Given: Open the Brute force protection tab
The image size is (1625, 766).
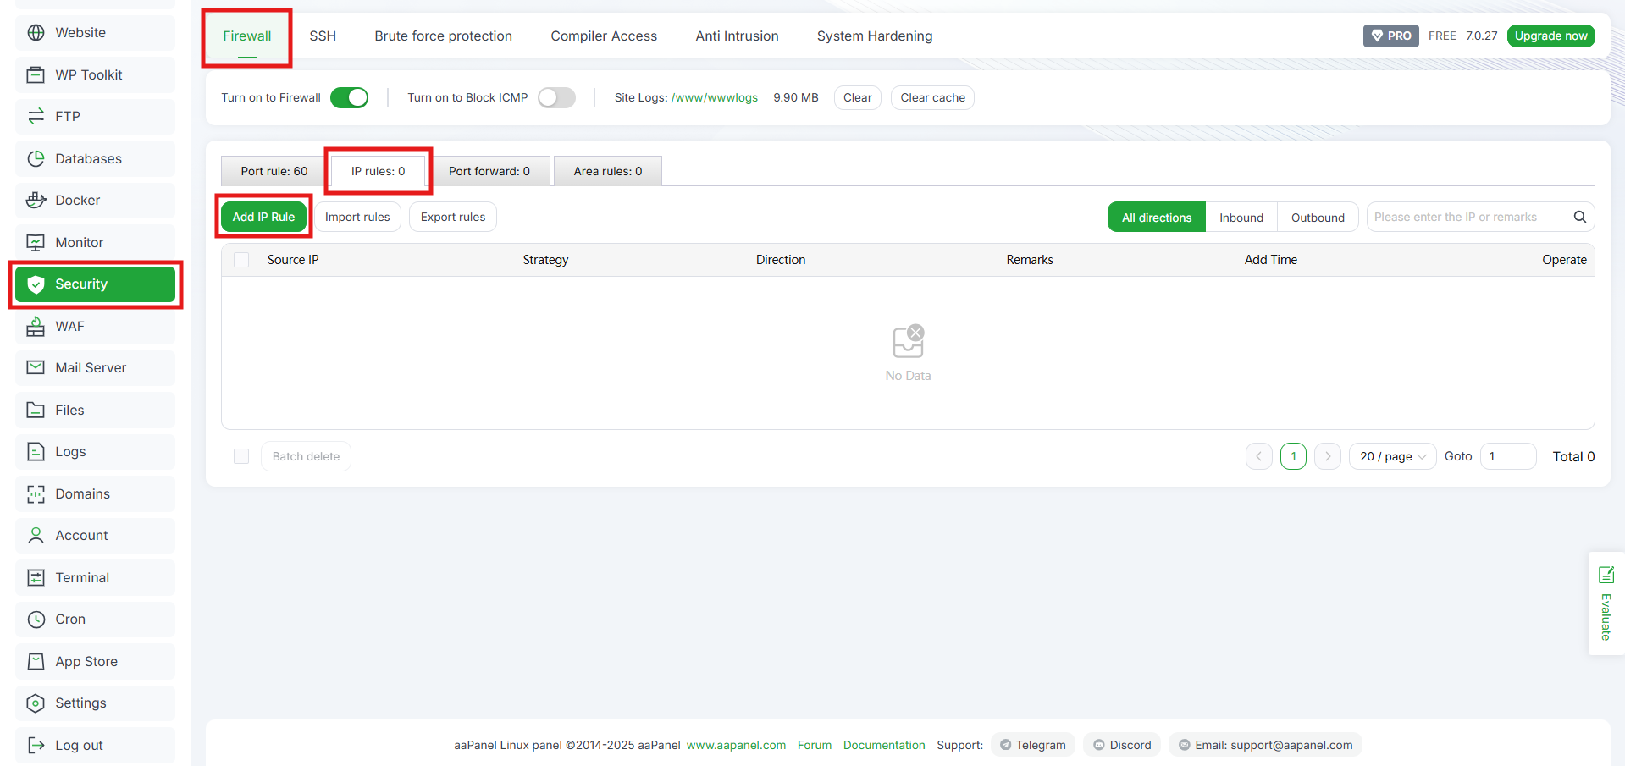Looking at the screenshot, I should point(444,36).
